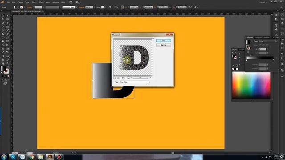Open the graphic Style dropdown
The width and height of the screenshot is (285, 160).
click(105, 7)
